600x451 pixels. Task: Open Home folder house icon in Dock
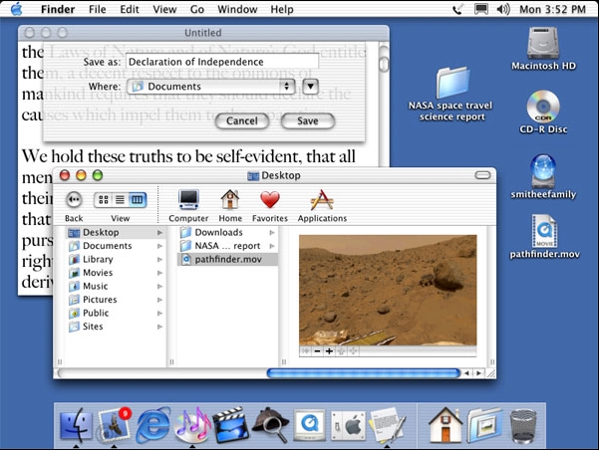click(446, 425)
